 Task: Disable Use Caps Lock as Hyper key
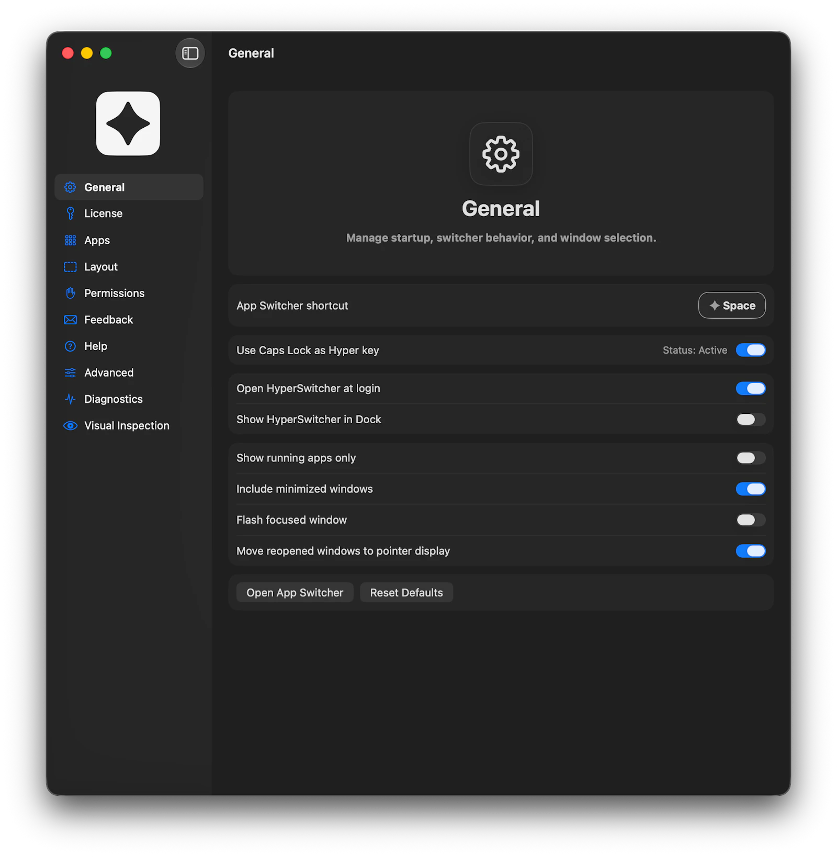pos(751,350)
